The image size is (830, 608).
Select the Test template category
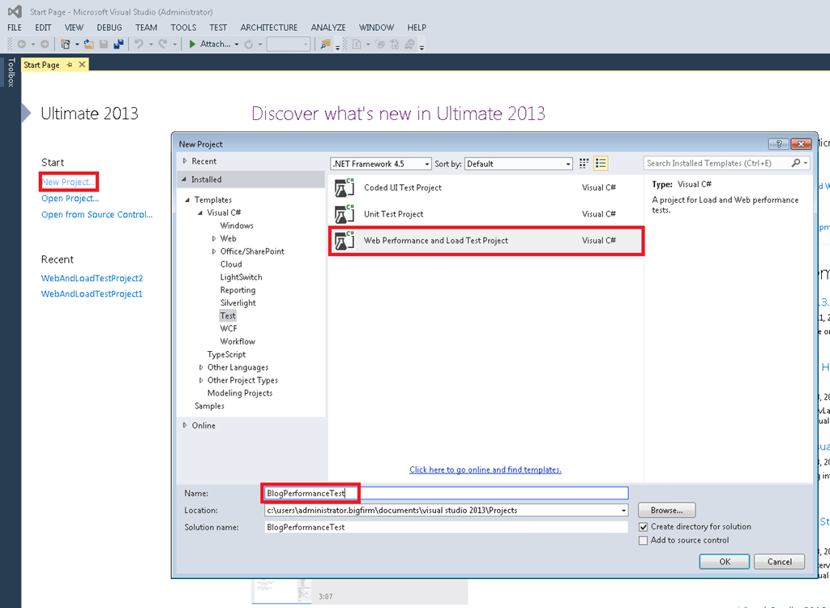pos(228,315)
